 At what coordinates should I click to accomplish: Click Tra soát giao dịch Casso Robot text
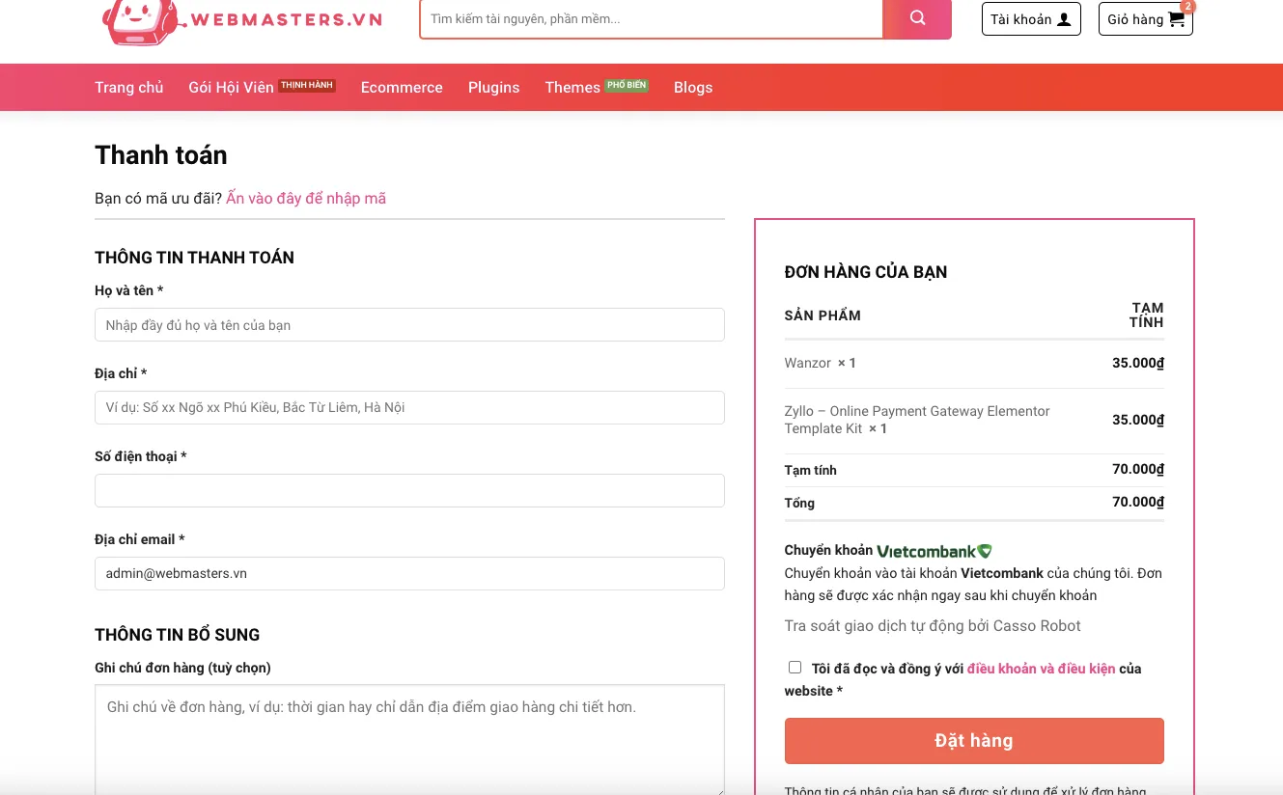[933, 626]
